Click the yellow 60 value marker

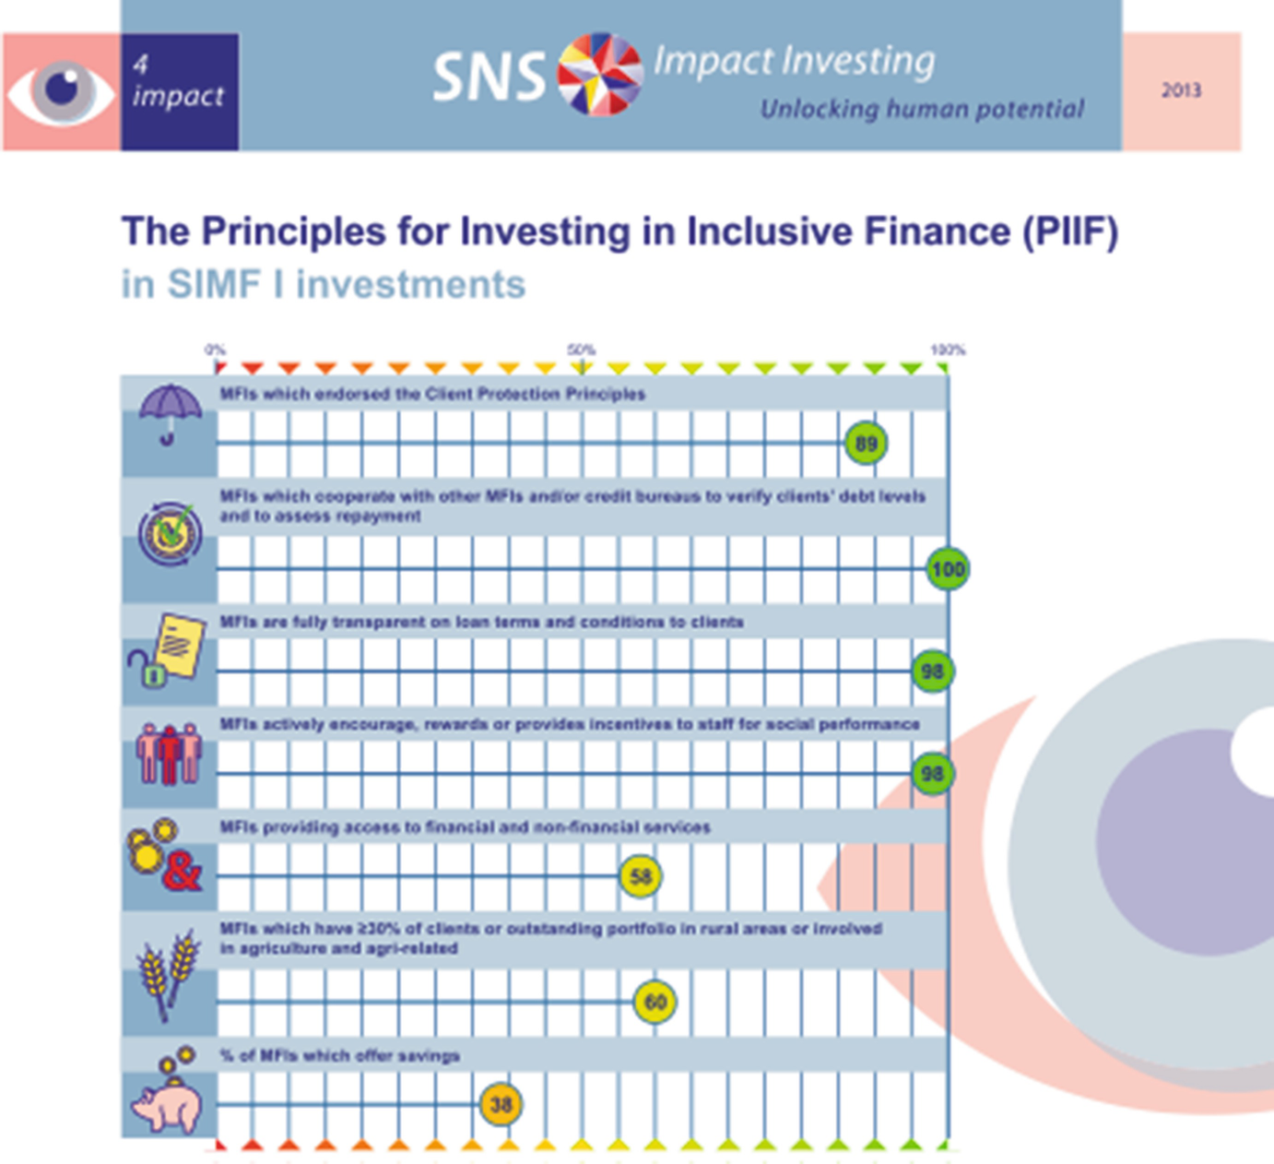pyautogui.click(x=655, y=1002)
